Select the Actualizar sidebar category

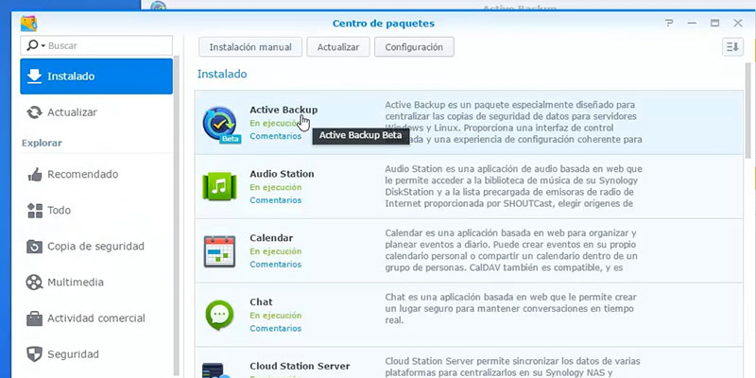click(x=96, y=112)
